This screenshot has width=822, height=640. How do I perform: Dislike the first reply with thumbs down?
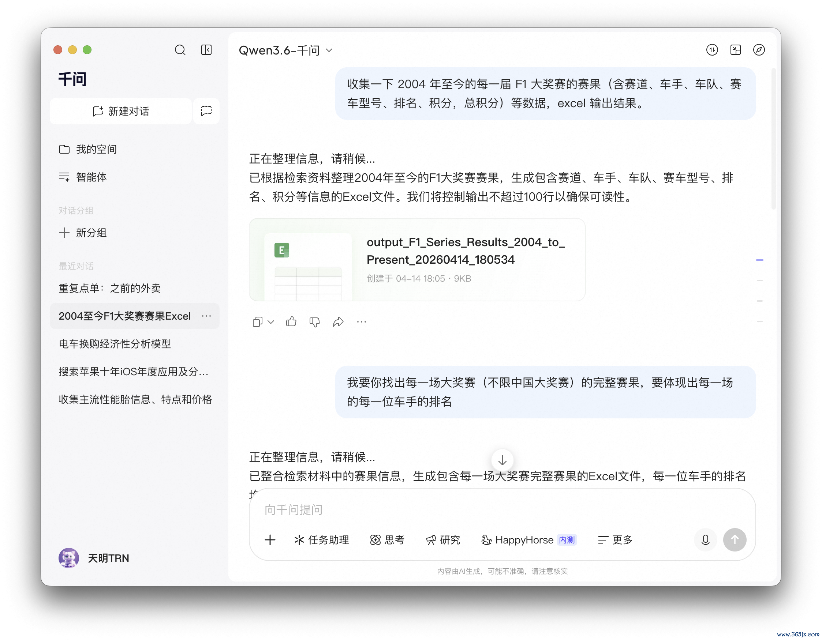(x=315, y=322)
